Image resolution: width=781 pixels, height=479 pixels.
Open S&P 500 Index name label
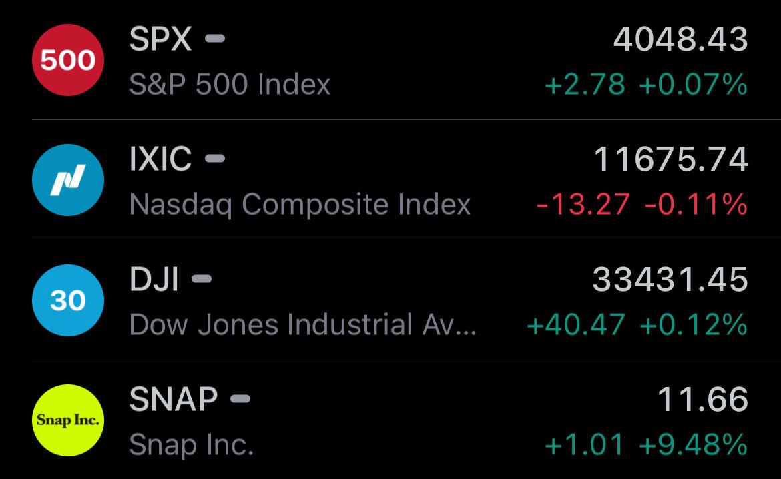tap(230, 84)
